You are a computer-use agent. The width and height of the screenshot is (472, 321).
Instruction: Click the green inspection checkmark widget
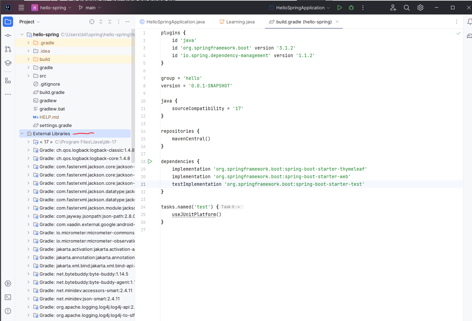(458, 33)
